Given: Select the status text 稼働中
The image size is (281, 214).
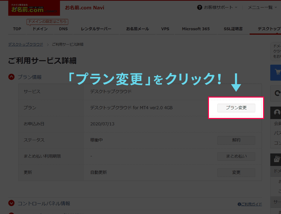Looking at the screenshot, I should pyautogui.click(x=96, y=140).
